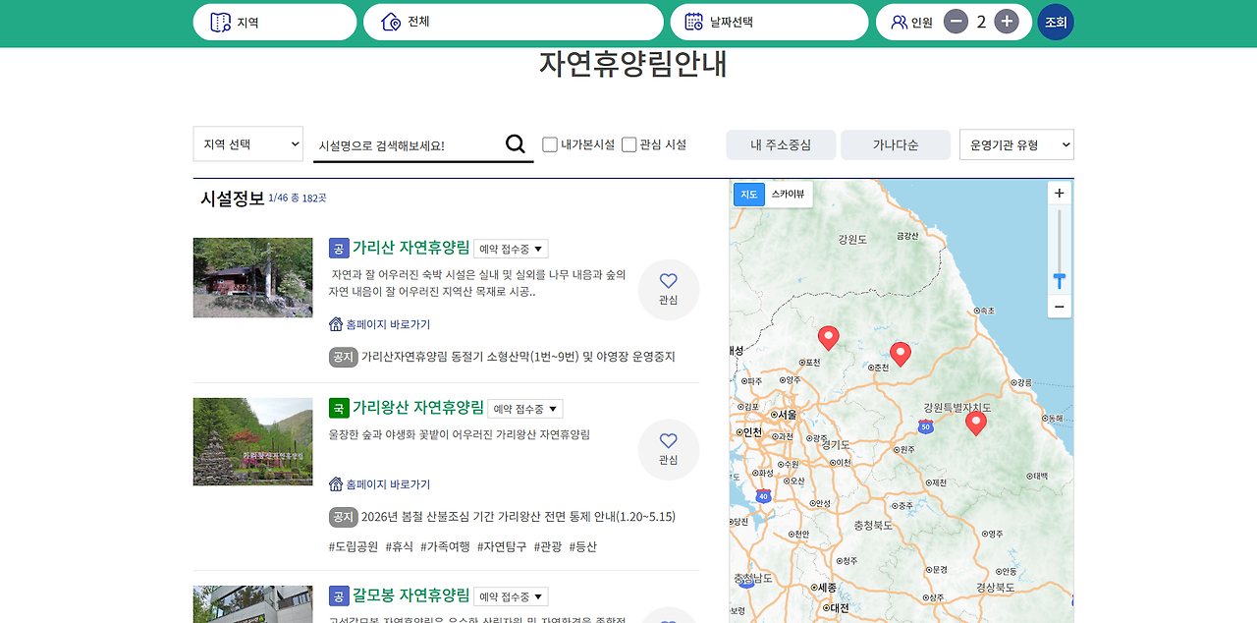The height and width of the screenshot is (623, 1257).
Task: Click the 공 badge next to 갈모봉
Action: pyautogui.click(x=339, y=595)
